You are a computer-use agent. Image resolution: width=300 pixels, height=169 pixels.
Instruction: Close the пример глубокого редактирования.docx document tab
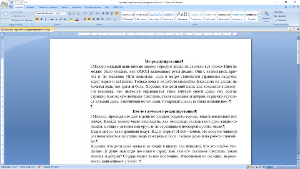[x=52, y=30]
